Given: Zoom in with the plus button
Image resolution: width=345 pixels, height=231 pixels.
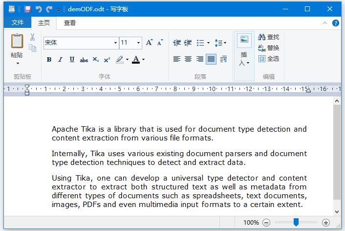Looking at the screenshot, I should coord(326,223).
